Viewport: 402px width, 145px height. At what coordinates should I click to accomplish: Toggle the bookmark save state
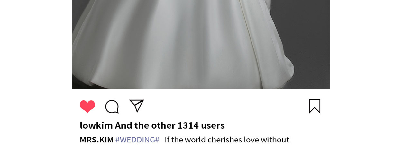click(315, 106)
